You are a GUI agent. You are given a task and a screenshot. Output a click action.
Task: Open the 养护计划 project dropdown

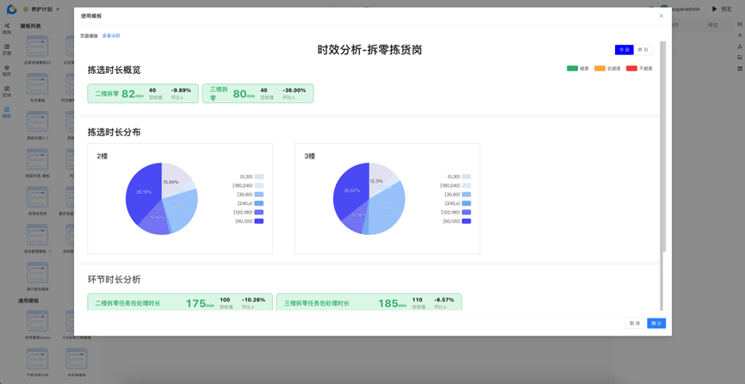tap(45, 9)
